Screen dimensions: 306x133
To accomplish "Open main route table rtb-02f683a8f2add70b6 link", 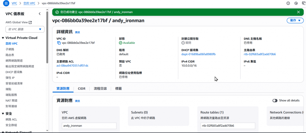I will 260,54.
